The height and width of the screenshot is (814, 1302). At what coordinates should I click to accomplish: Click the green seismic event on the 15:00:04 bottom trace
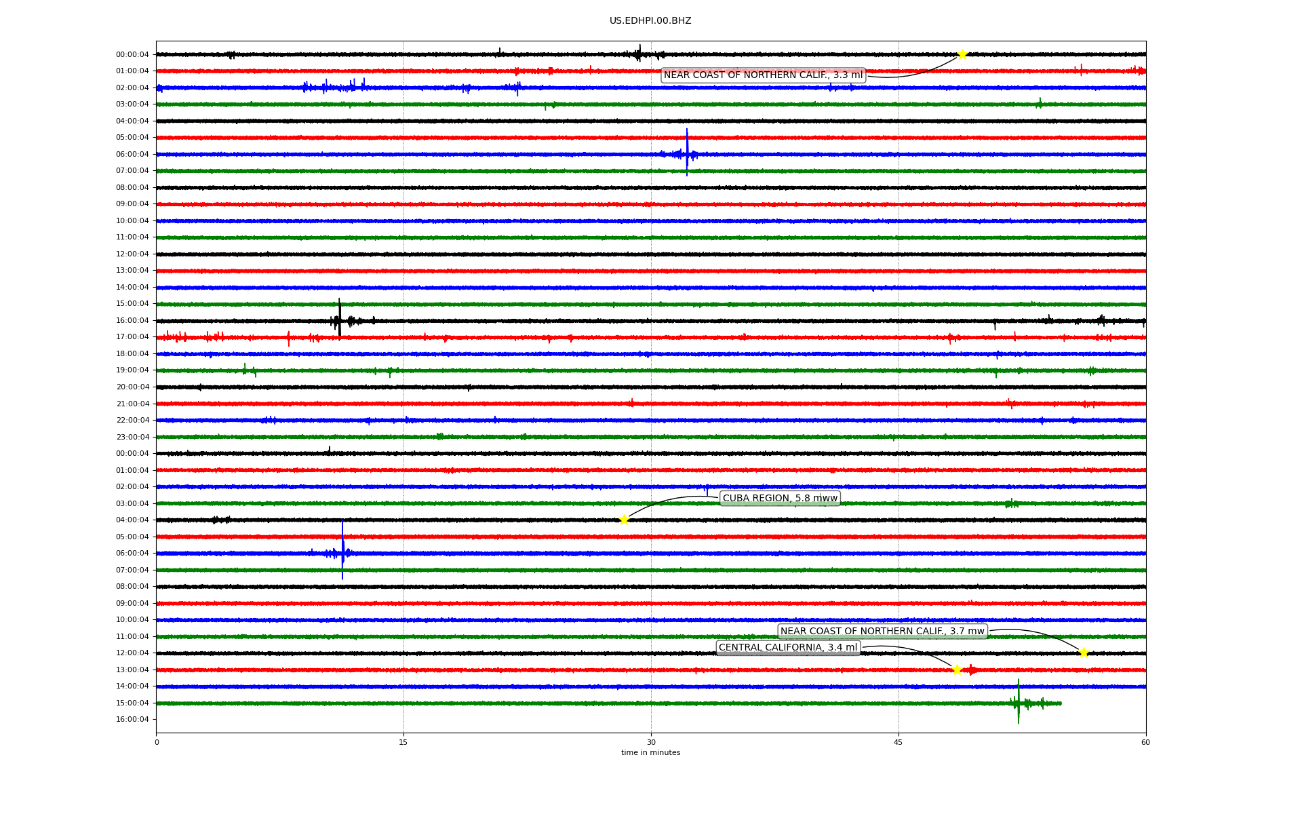tap(1018, 703)
